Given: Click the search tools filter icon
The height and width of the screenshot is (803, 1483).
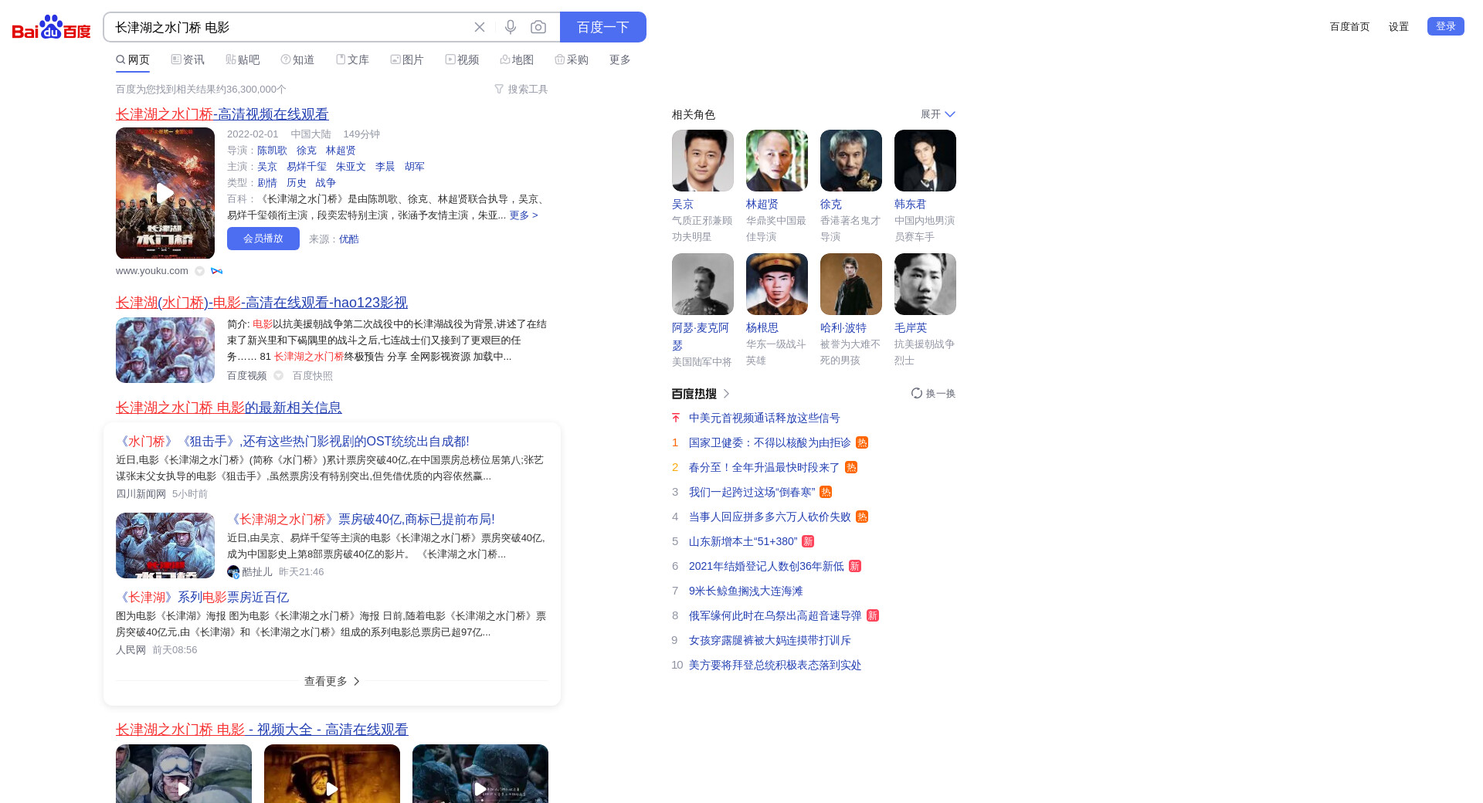Looking at the screenshot, I should tap(499, 90).
